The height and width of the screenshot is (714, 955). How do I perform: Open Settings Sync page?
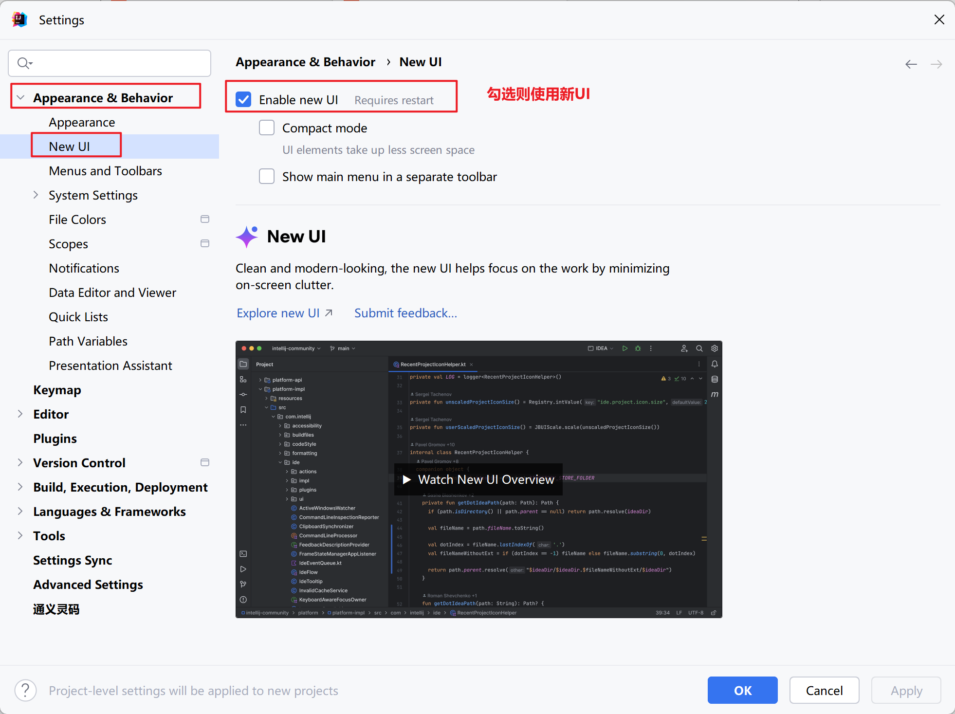pos(73,560)
